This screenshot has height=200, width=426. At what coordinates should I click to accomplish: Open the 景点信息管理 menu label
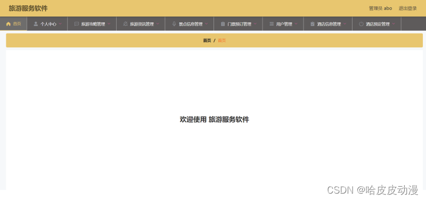[191, 24]
